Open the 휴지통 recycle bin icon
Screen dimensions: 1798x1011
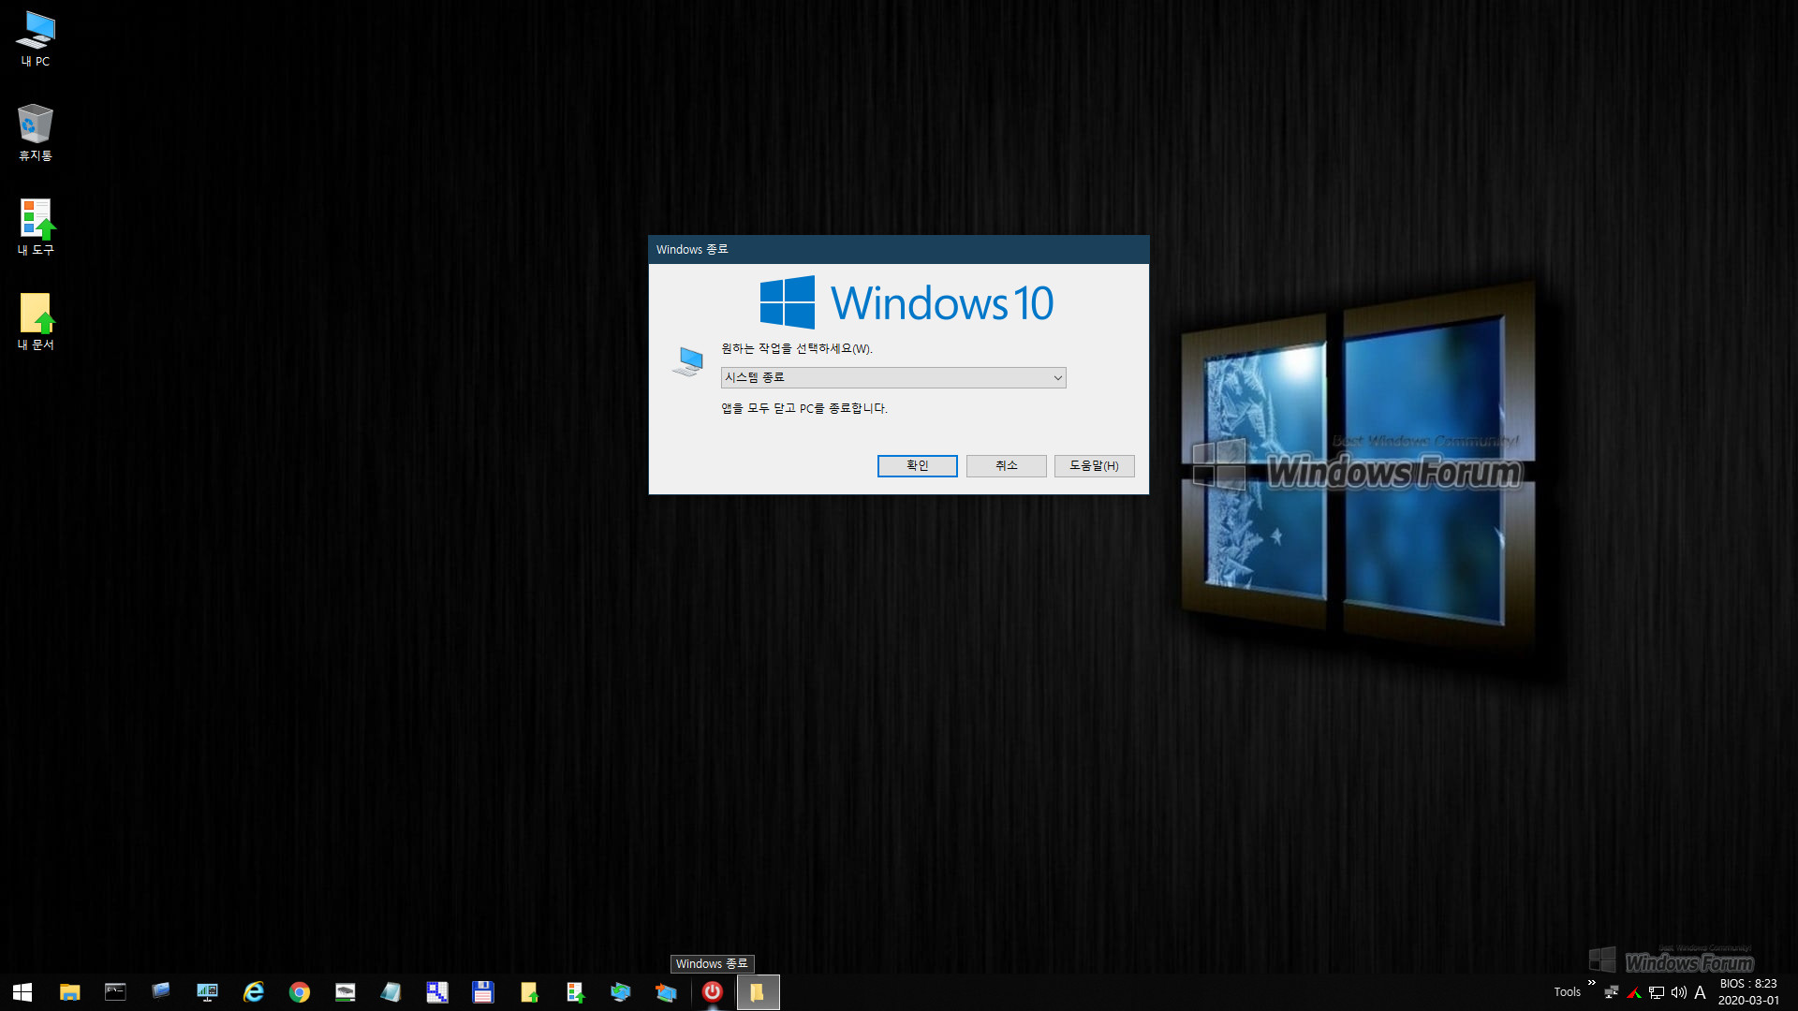(36, 132)
